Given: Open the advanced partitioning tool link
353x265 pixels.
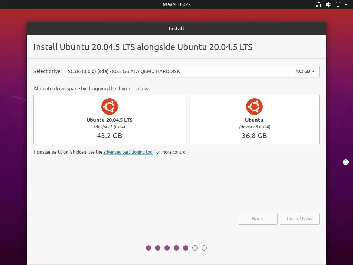Looking at the screenshot, I should [128, 152].
